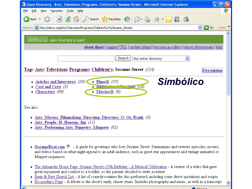Open the Tools menu
The image size is (252, 189).
pos(70,11)
